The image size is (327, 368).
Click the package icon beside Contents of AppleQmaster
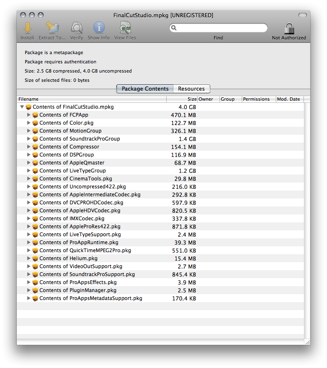(35, 163)
